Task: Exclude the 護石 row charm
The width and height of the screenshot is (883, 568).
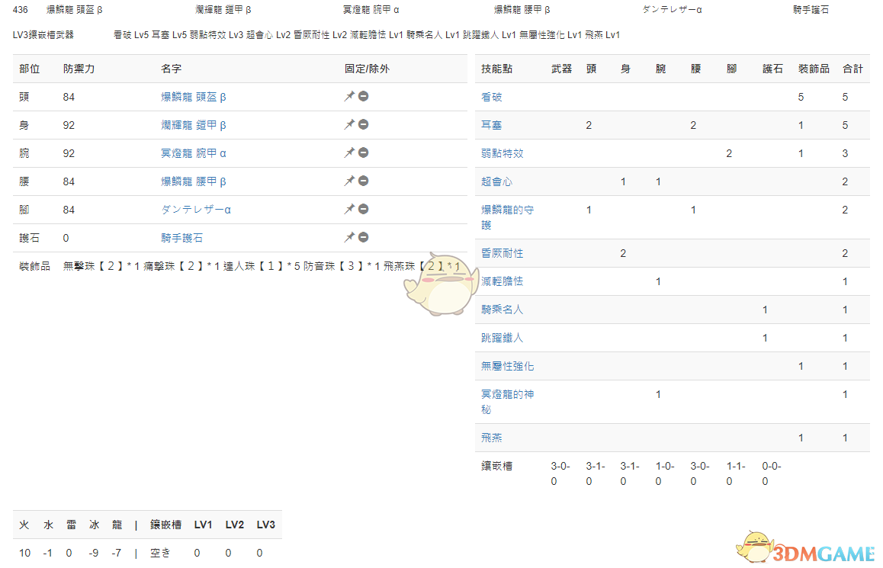Action: click(x=364, y=237)
